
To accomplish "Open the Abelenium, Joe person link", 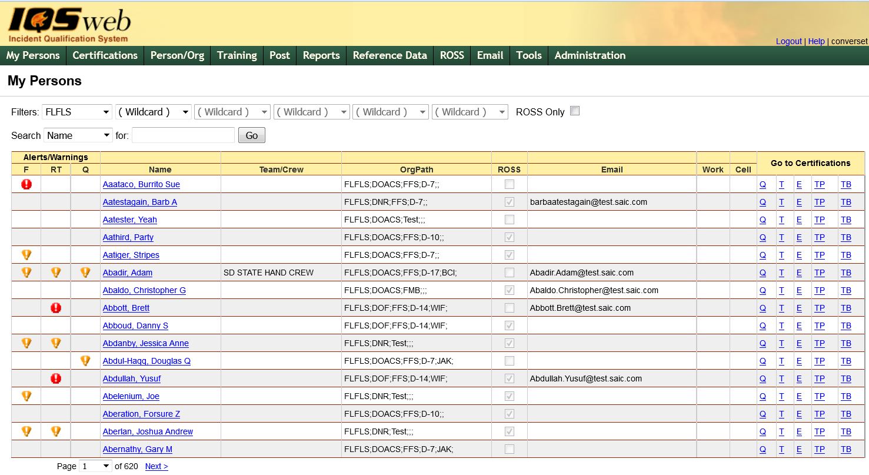I will coord(131,396).
